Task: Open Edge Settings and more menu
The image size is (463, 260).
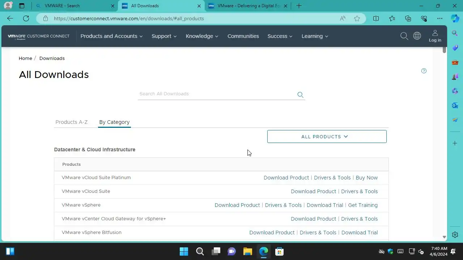Action: pos(440,18)
